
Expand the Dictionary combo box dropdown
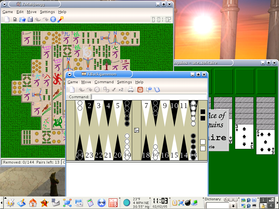coord(233,206)
